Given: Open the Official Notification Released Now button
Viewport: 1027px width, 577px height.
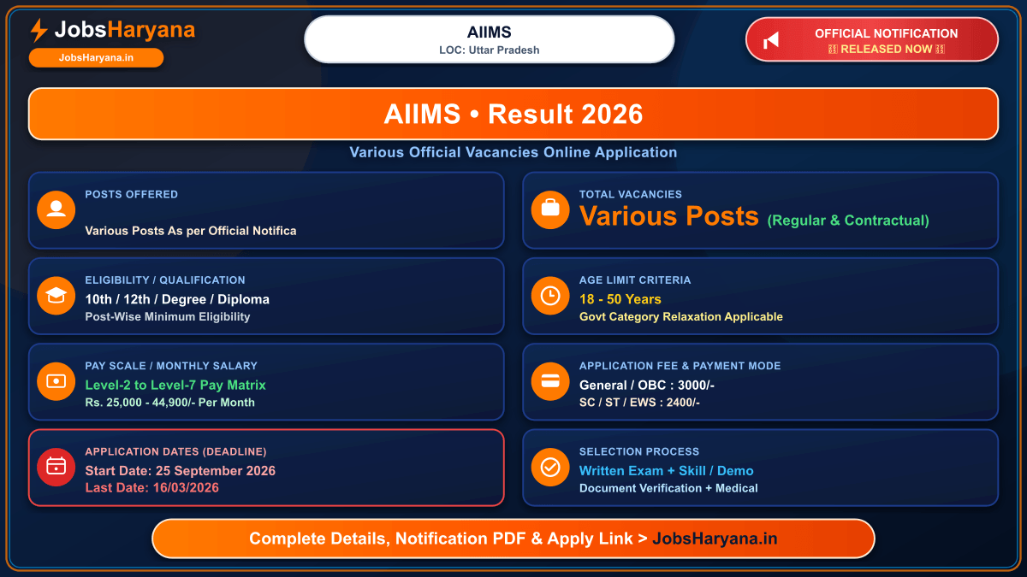Looking at the screenshot, I should (872, 40).
